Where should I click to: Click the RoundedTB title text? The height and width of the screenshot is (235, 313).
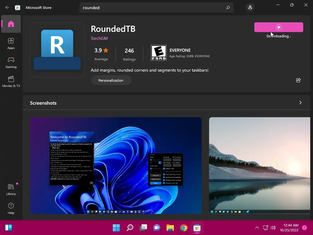[113, 29]
